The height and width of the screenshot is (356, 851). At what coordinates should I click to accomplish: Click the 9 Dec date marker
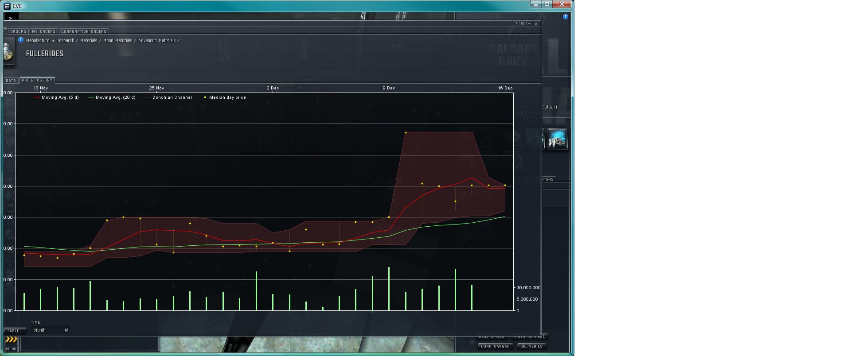pos(389,88)
